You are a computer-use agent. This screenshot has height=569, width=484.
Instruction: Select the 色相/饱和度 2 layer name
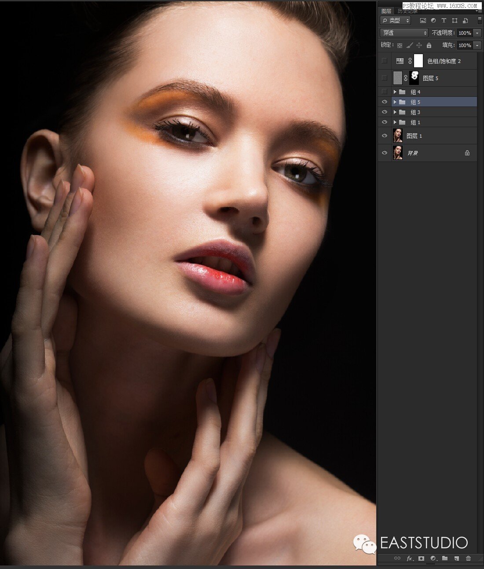pos(444,61)
